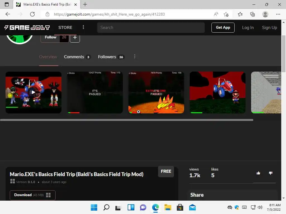Click the Search input field
This screenshot has width=286, height=214.
[151, 28]
